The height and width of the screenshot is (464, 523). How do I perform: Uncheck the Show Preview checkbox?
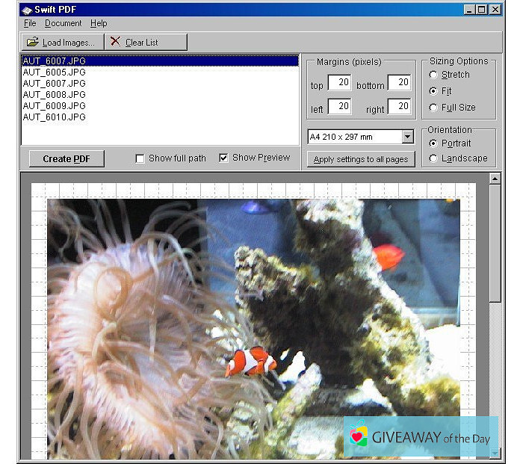coord(223,158)
